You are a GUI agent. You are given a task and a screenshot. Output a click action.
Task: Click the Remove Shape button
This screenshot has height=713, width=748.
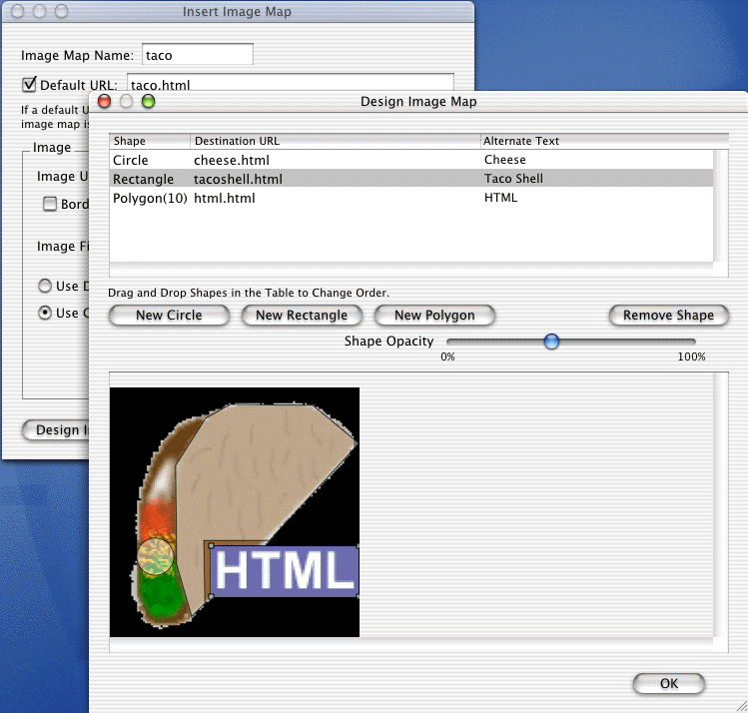tap(668, 316)
